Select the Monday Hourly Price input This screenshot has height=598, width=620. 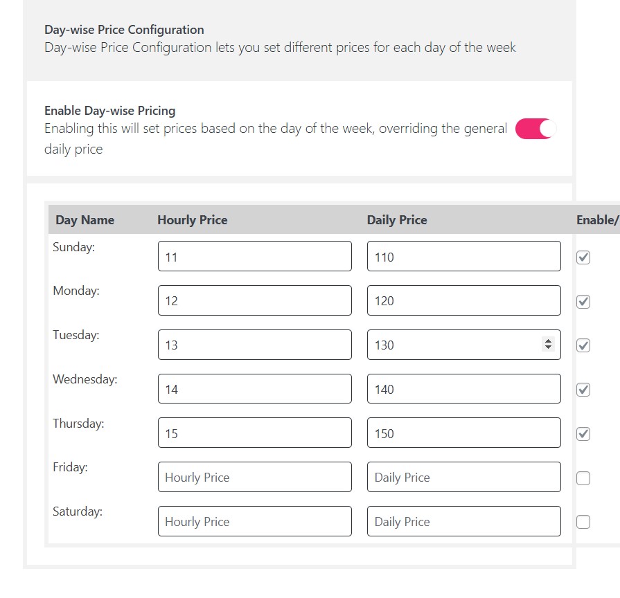pyautogui.click(x=254, y=300)
